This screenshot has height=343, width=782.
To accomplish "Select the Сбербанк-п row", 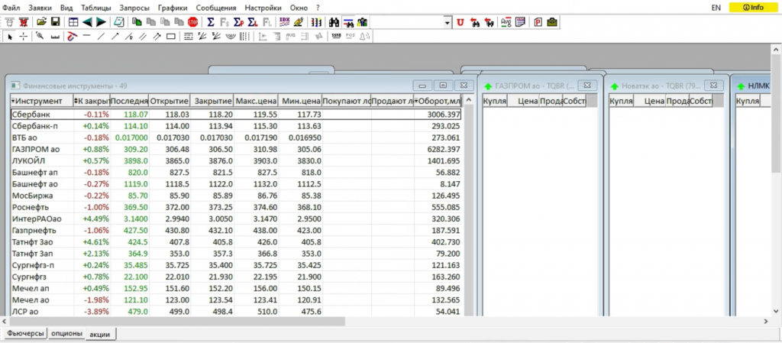I will [235, 126].
